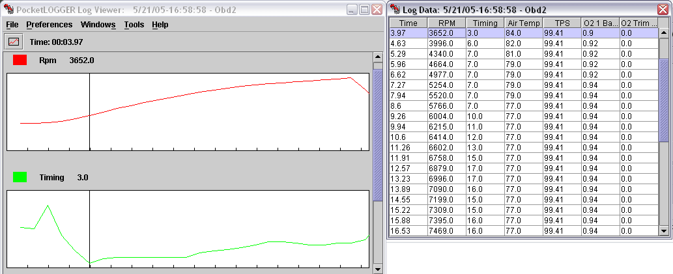Open the File menu

12,25
